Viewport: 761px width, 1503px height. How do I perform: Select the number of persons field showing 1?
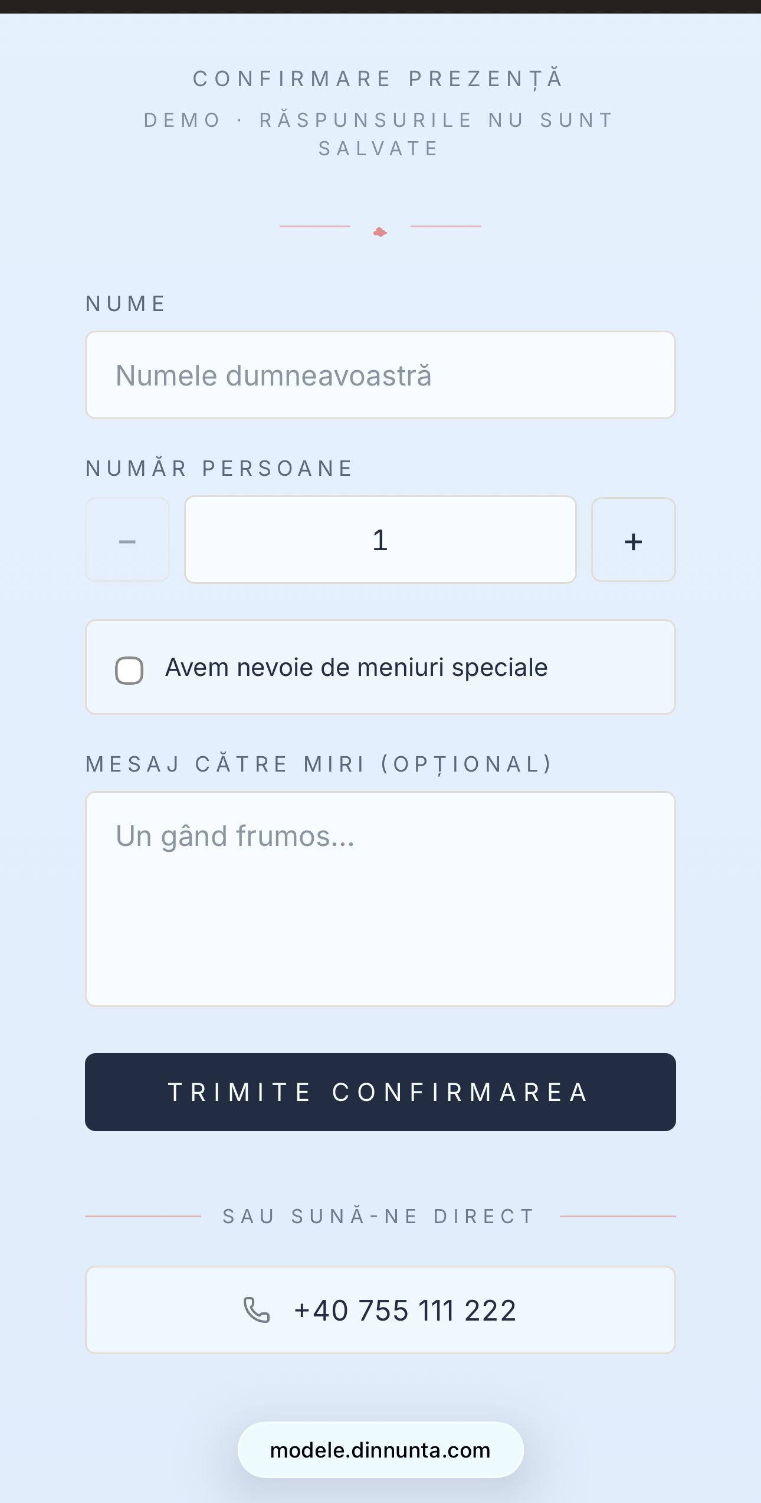(x=380, y=540)
